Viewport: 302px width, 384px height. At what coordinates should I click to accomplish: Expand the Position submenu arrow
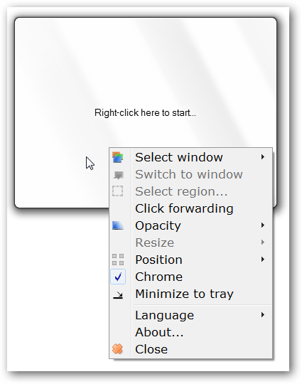click(x=263, y=260)
